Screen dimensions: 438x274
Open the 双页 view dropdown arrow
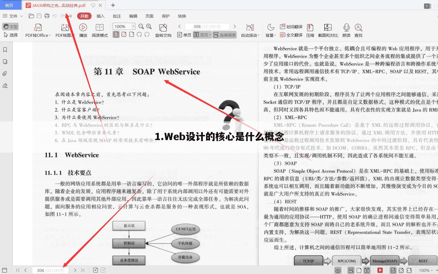[x=210, y=35]
